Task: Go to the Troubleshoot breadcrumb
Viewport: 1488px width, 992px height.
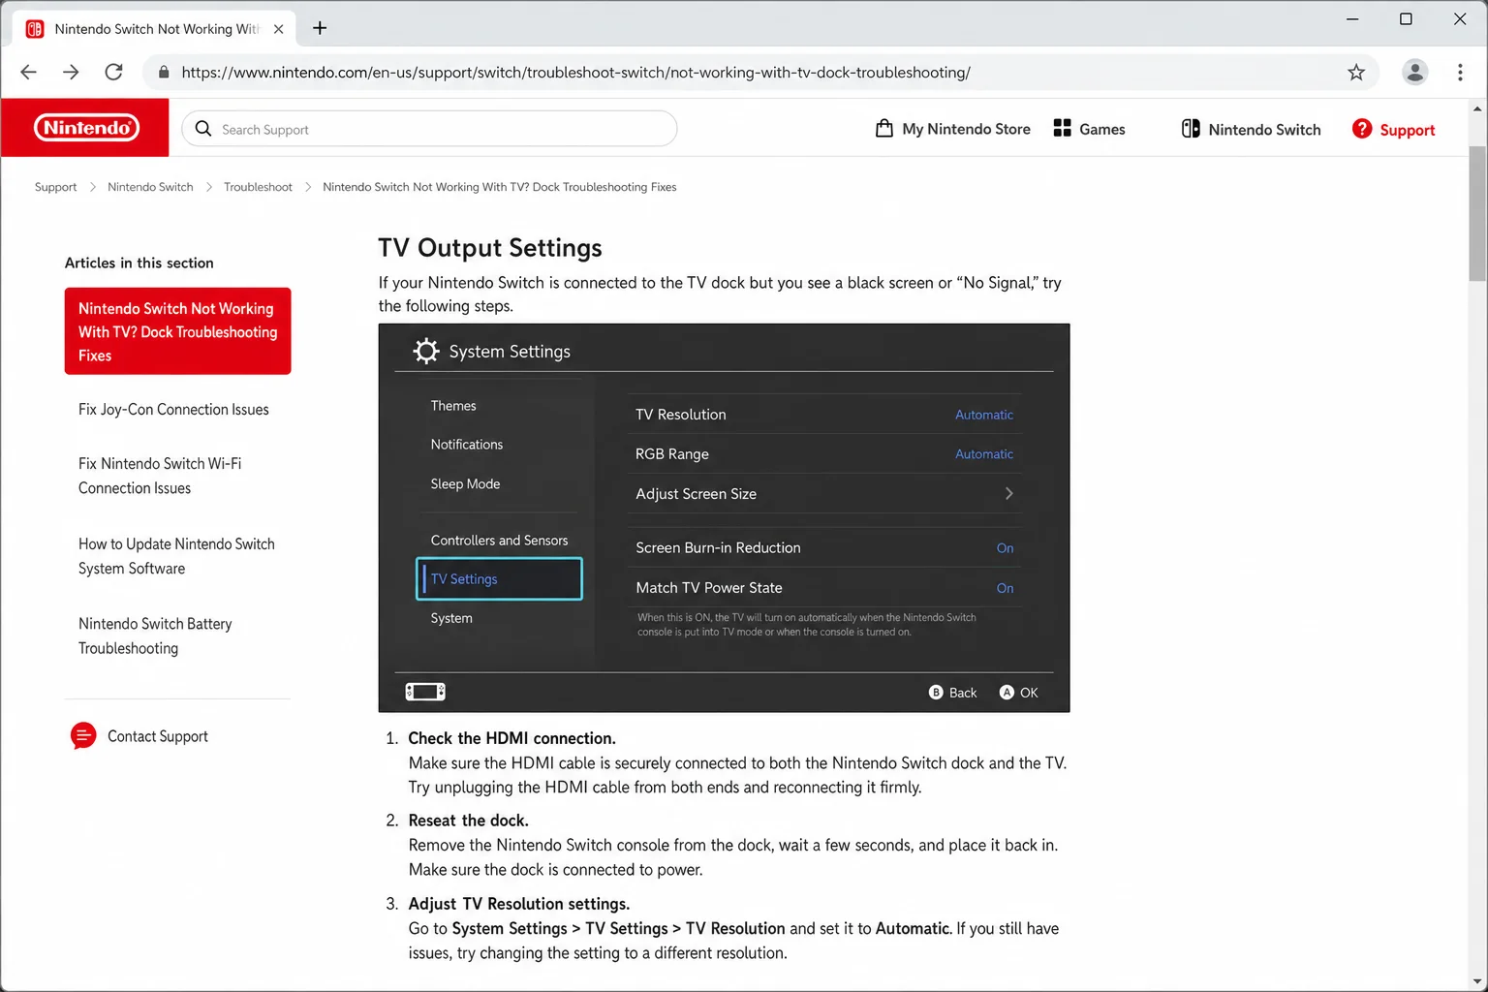Action: click(258, 187)
